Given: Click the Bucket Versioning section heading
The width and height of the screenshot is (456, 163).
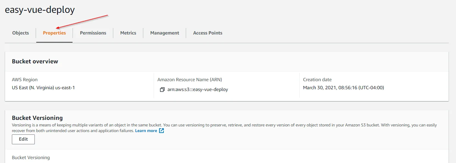Looking at the screenshot, I should pyautogui.click(x=37, y=118).
